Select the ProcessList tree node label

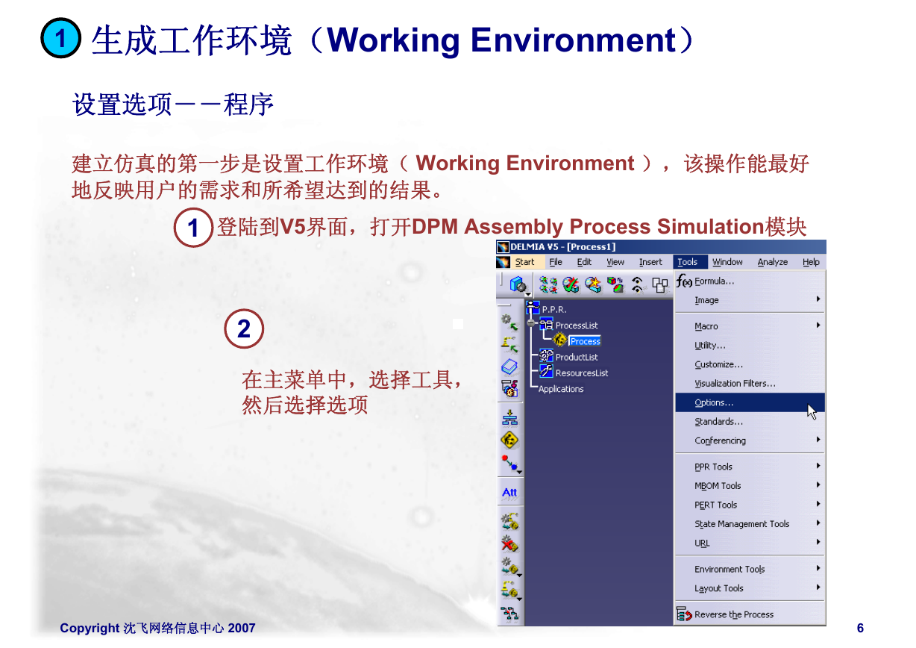pos(577,325)
